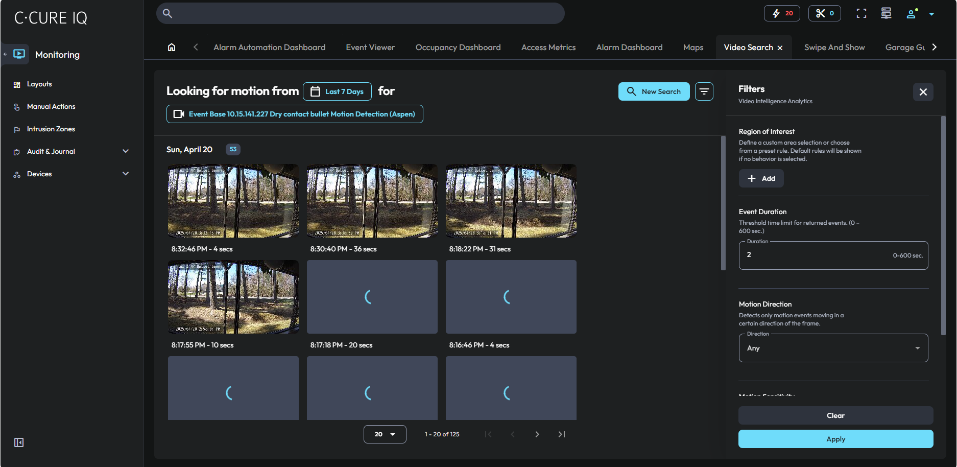Open the page size dropdown showing 20
Viewport: 957px width, 467px height.
[385, 434]
